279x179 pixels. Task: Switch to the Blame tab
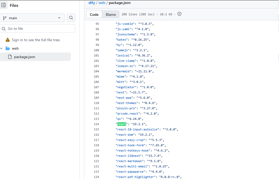111,14
